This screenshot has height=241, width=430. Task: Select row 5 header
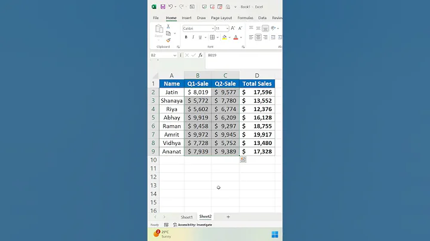pos(153,118)
